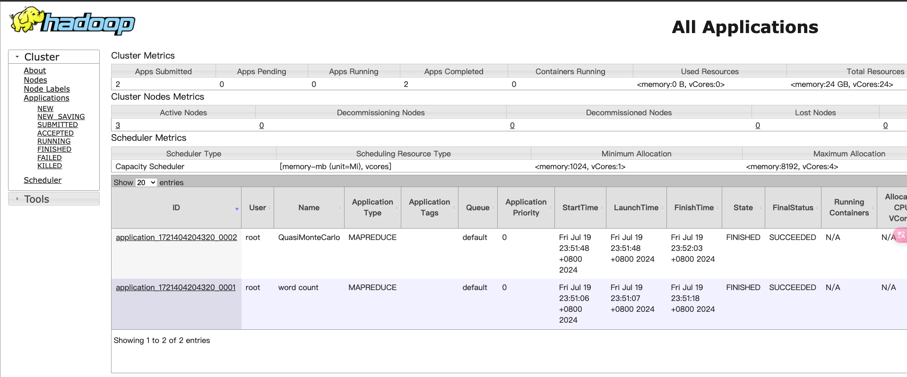The height and width of the screenshot is (377, 907).
Task: Sort table by FinalStatus column
Action: pyautogui.click(x=793, y=207)
